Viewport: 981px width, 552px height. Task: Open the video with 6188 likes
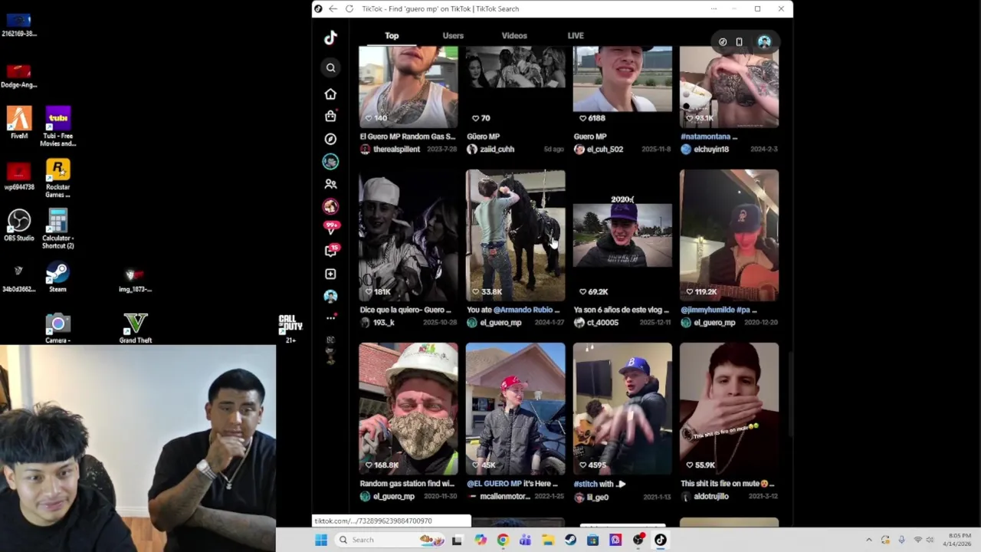tap(622, 87)
